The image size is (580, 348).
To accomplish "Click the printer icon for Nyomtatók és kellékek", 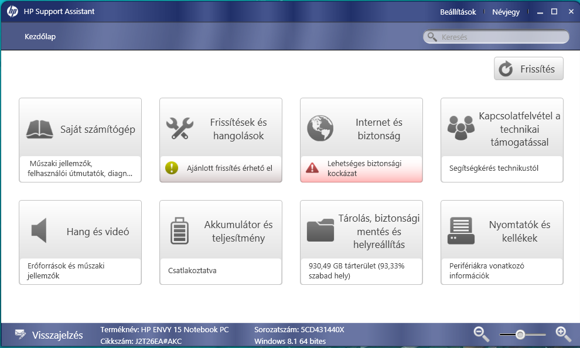I will click(461, 231).
